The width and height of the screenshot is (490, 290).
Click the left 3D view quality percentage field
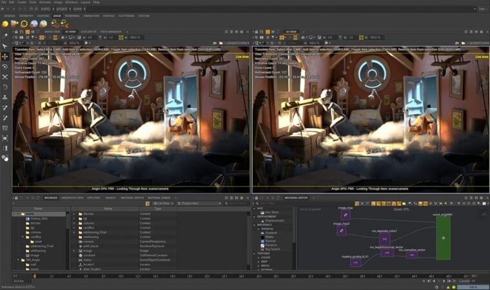coord(135,37)
